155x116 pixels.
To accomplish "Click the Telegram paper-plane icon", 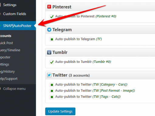I will click(x=49, y=29).
